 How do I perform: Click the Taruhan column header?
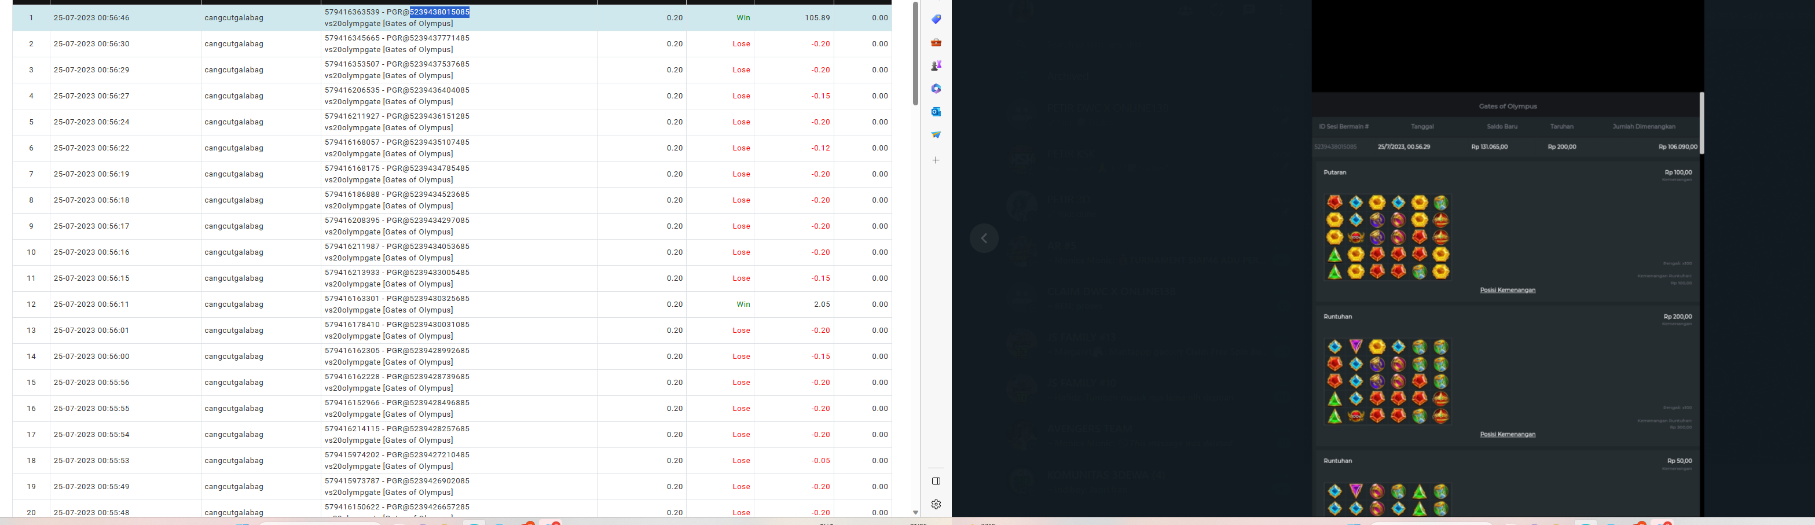tap(1561, 127)
